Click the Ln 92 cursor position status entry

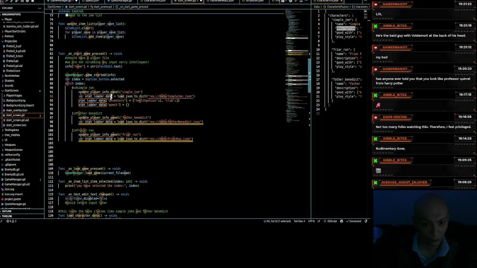(277, 221)
